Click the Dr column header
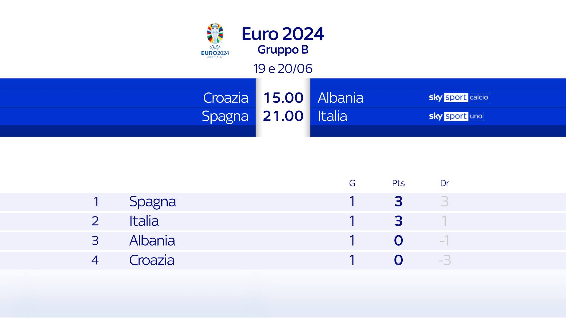Viewport: 566px width, 318px height. click(444, 183)
